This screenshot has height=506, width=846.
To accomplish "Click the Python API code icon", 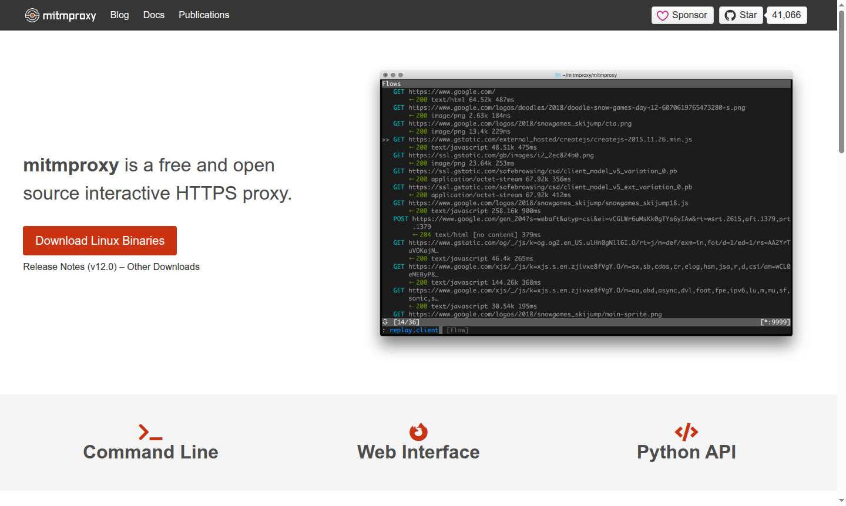I will tap(686, 431).
